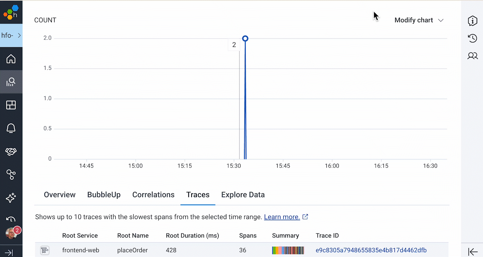The height and width of the screenshot is (257, 483).
Task: Follow the Learn more link
Action: (282, 217)
